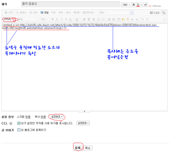Image resolution: width=169 pixels, height=153 pixels.
Task: Open the 투표 poll menu item
Action: 61,12
